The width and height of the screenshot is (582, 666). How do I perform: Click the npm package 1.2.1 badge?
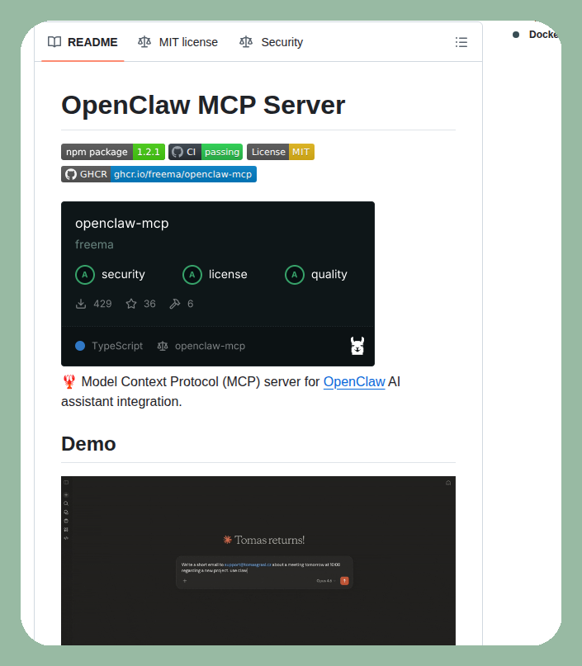(112, 152)
